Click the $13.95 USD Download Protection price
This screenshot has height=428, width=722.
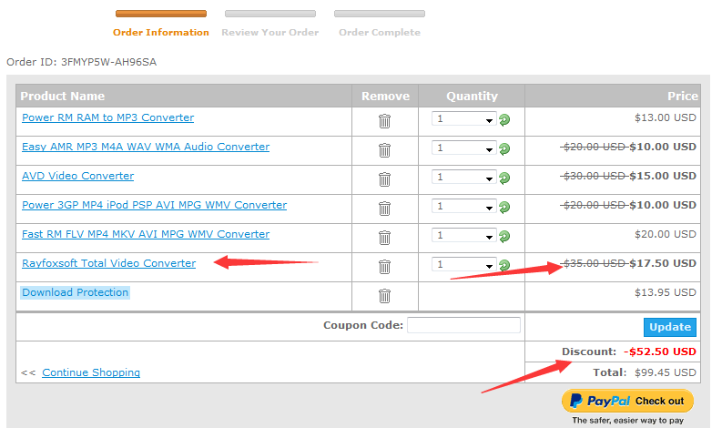tap(665, 292)
